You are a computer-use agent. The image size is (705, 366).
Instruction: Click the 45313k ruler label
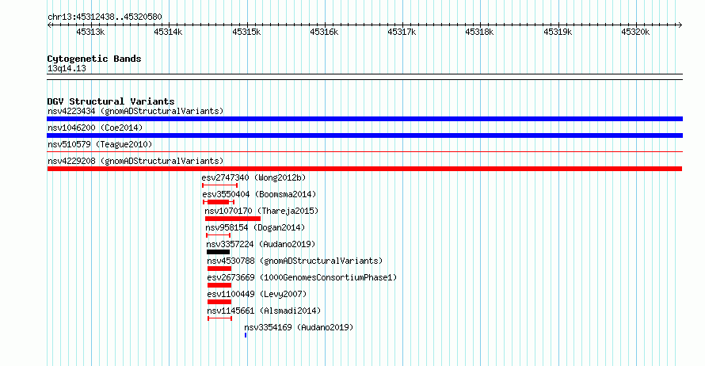tap(90, 32)
